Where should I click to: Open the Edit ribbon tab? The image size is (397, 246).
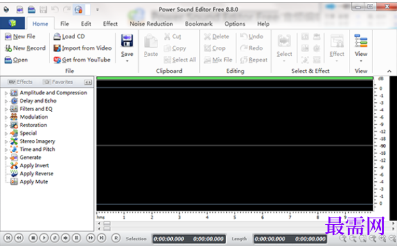coord(86,24)
